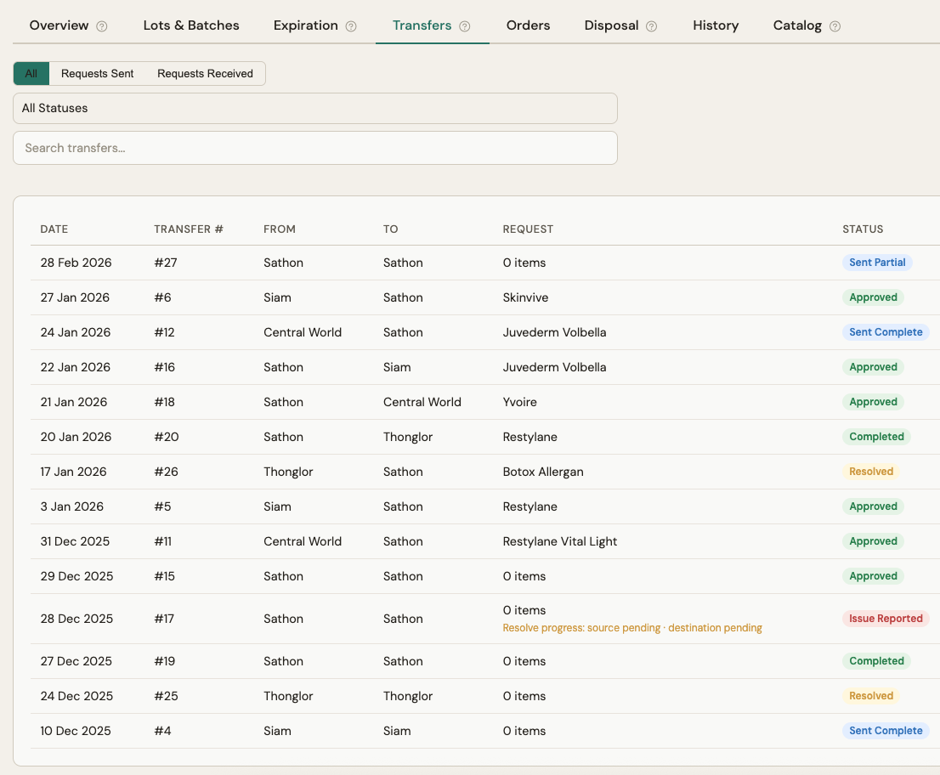
Task: Open the help tooltip beside Overview tab
Action: coord(103,25)
